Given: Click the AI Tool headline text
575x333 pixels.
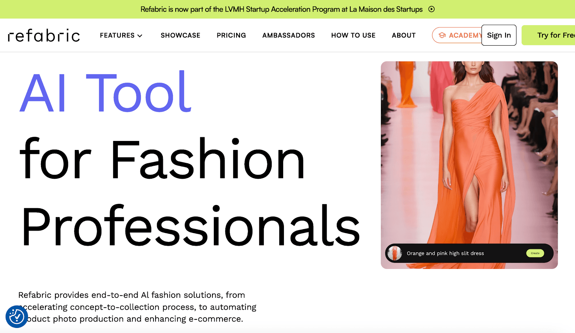Looking at the screenshot, I should click(105, 92).
